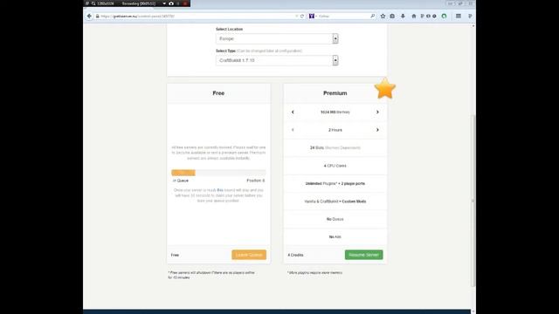Click the orange queue progress bar
The width and height of the screenshot is (559, 314).
click(x=183, y=173)
